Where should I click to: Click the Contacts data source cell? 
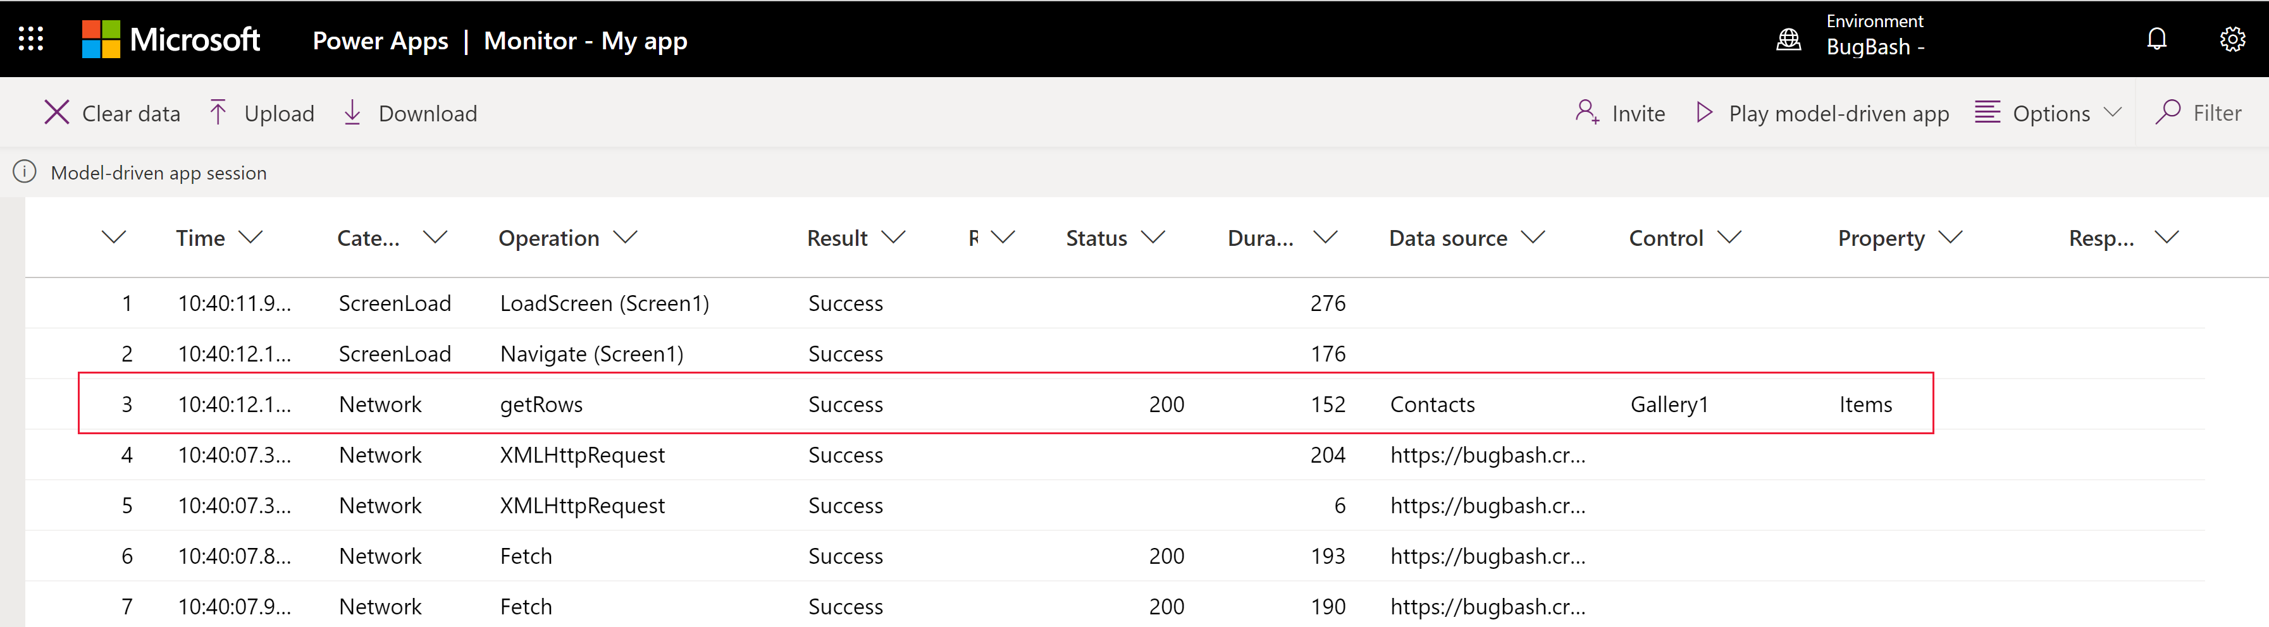point(1432,405)
